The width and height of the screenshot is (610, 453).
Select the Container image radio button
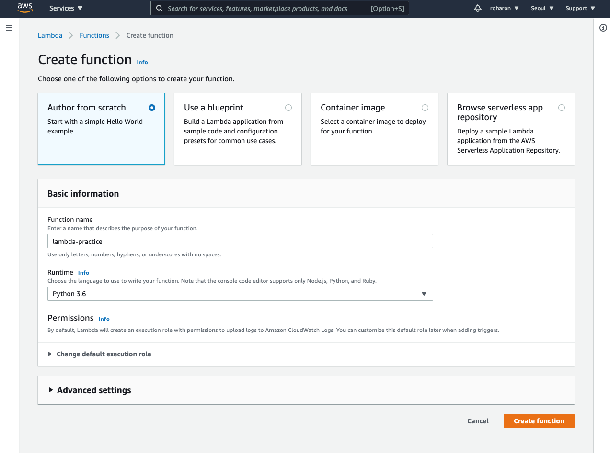pyautogui.click(x=425, y=108)
